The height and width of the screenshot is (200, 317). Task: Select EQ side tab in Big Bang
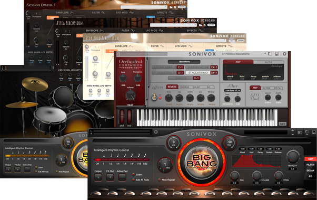[x=310, y=176]
